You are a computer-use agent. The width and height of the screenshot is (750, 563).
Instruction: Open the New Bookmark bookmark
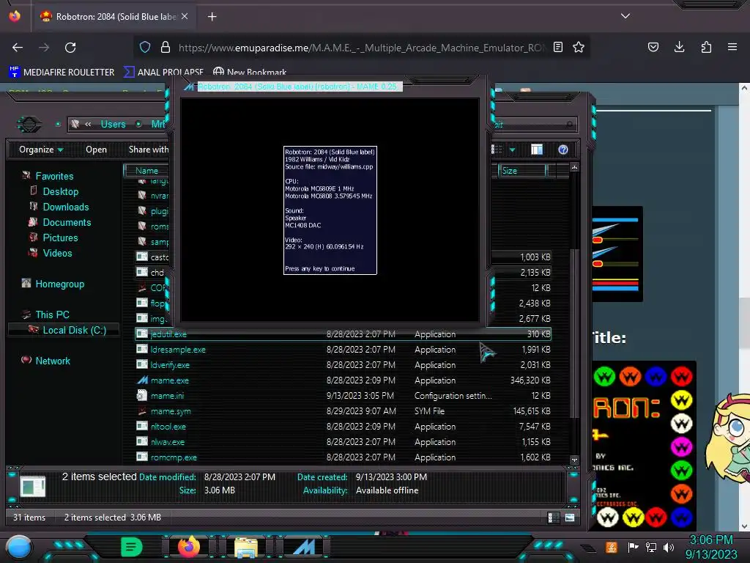click(x=250, y=73)
